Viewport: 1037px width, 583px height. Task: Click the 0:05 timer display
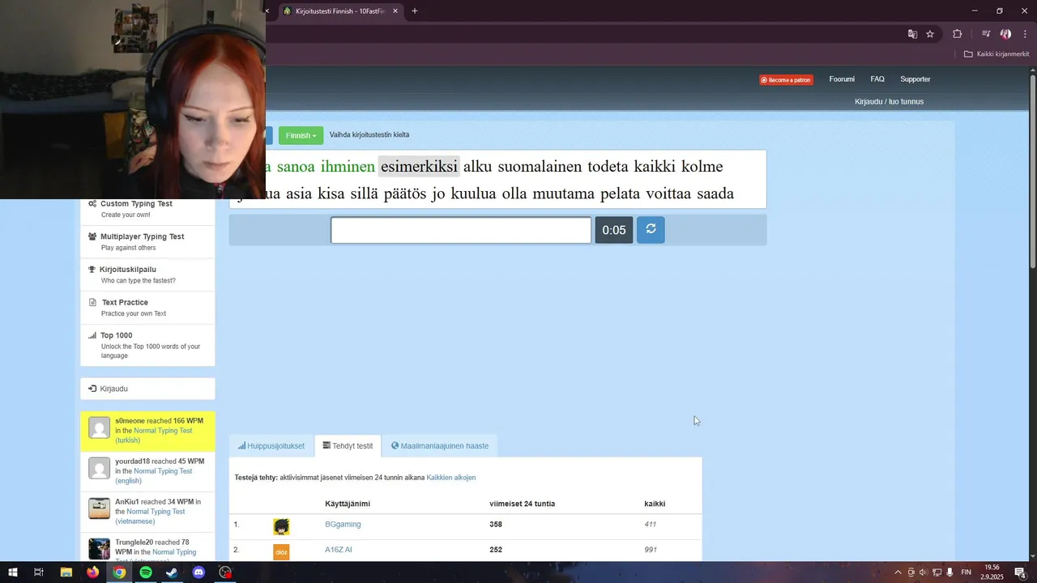tap(614, 230)
